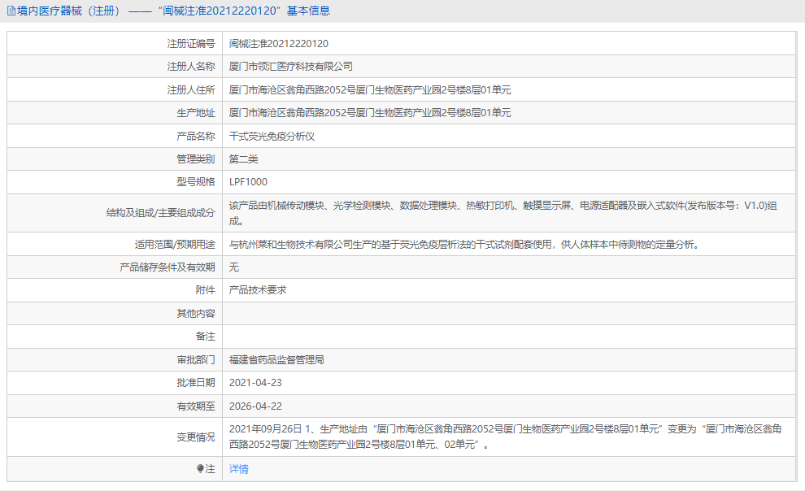The width and height of the screenshot is (805, 491).
Task: Click the page title 境内医疗器械（注册）基本信息
Action: 173,11
